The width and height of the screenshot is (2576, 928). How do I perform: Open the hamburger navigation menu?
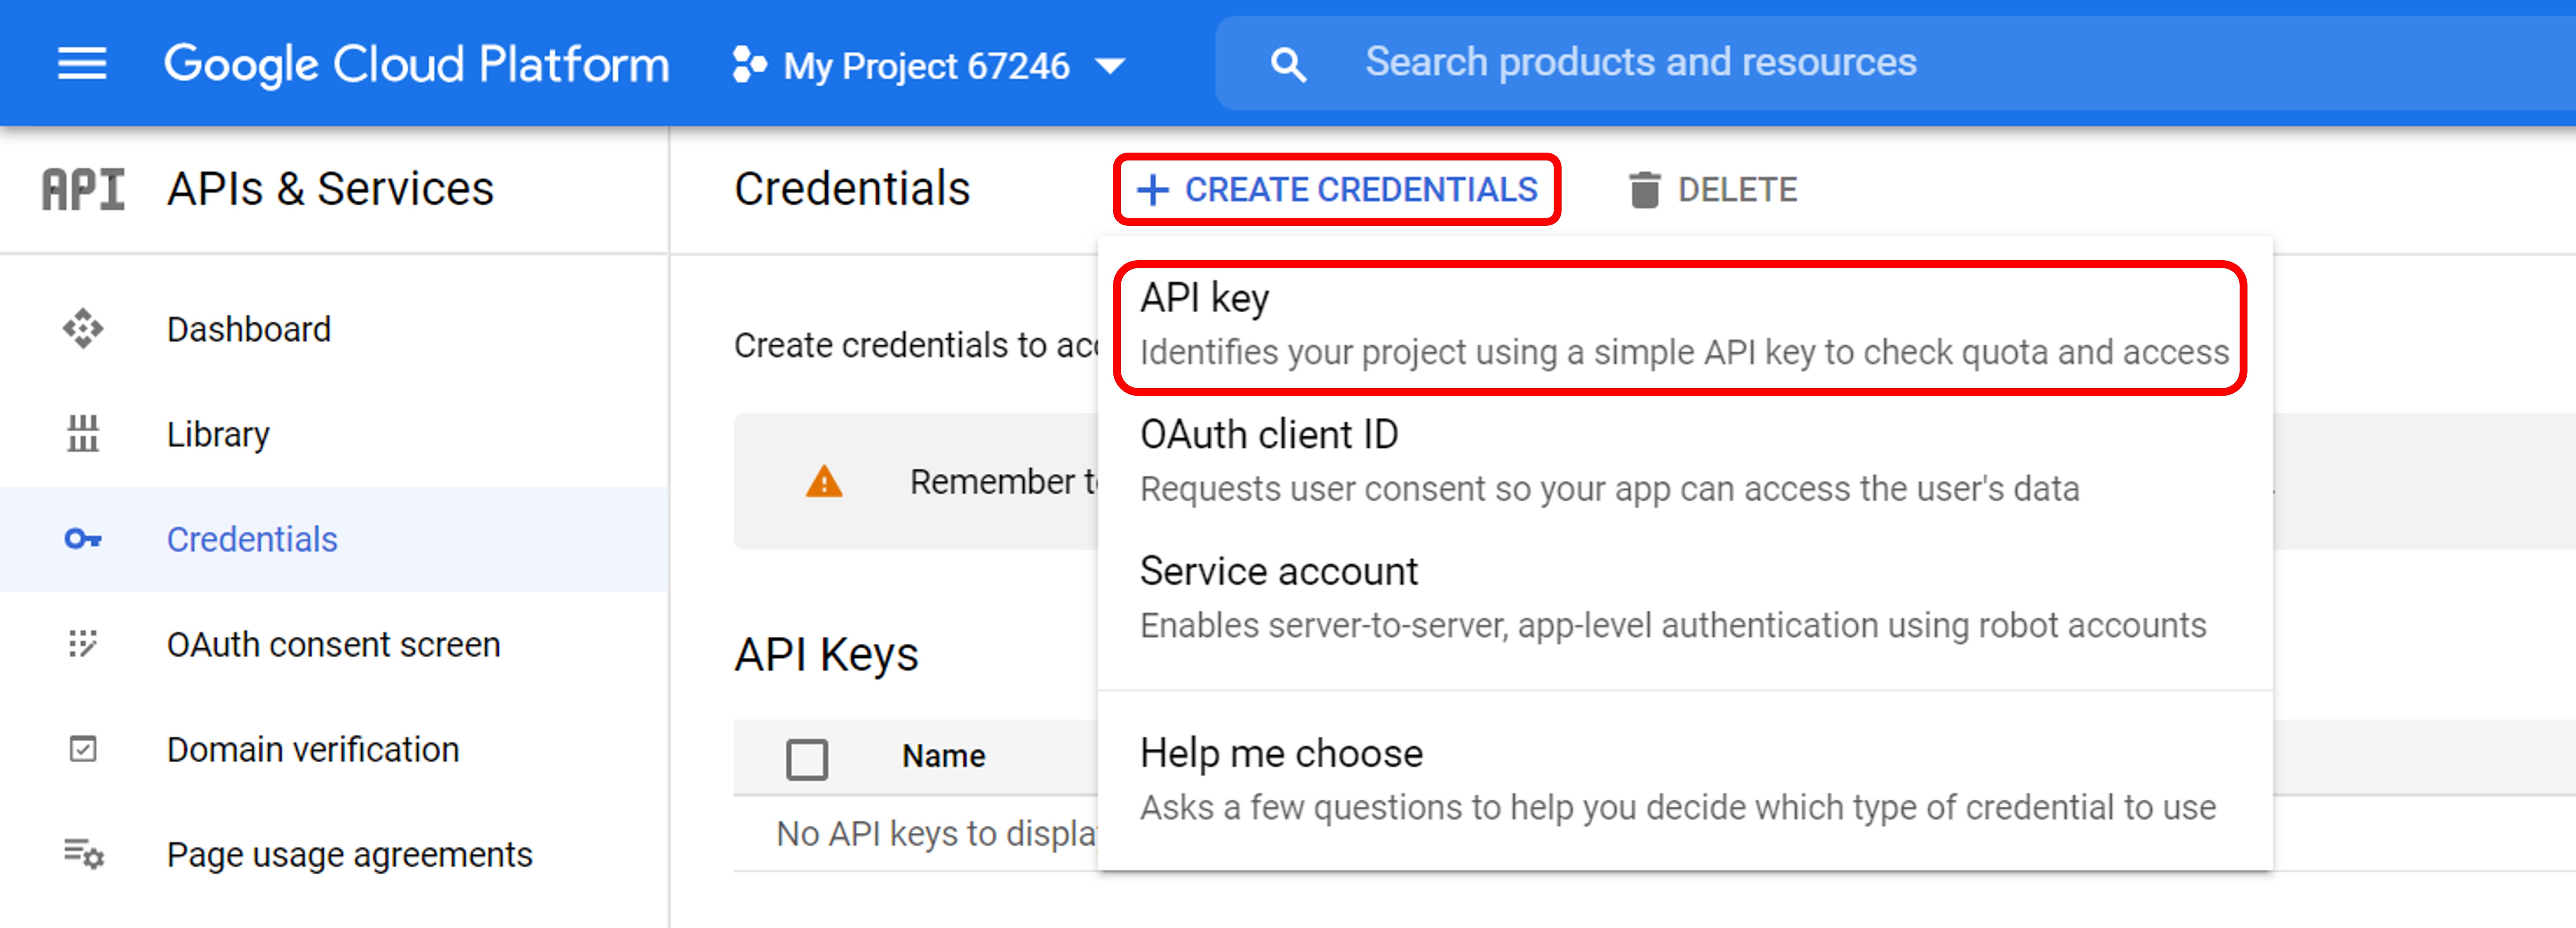click(82, 64)
